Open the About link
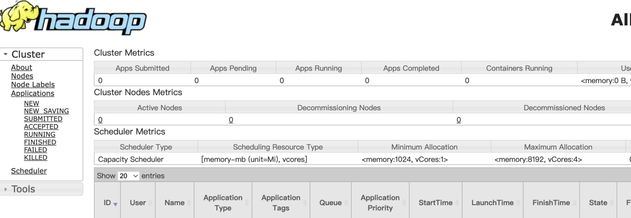This screenshot has height=218, width=631. point(22,68)
